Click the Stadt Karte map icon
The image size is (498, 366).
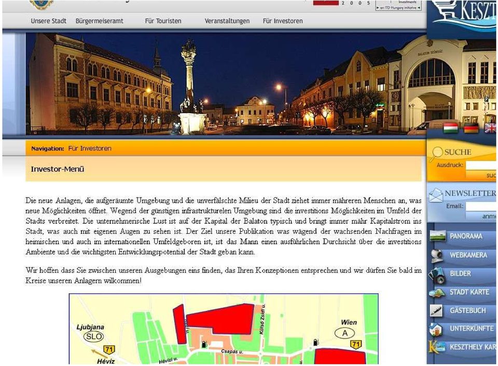point(437,293)
